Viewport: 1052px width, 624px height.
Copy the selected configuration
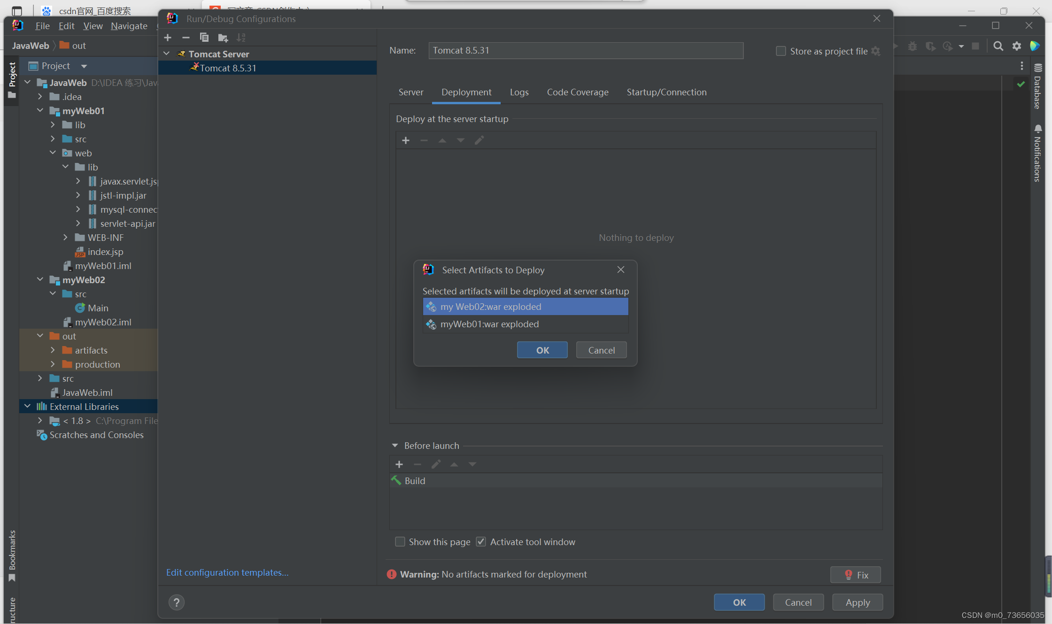(x=204, y=38)
